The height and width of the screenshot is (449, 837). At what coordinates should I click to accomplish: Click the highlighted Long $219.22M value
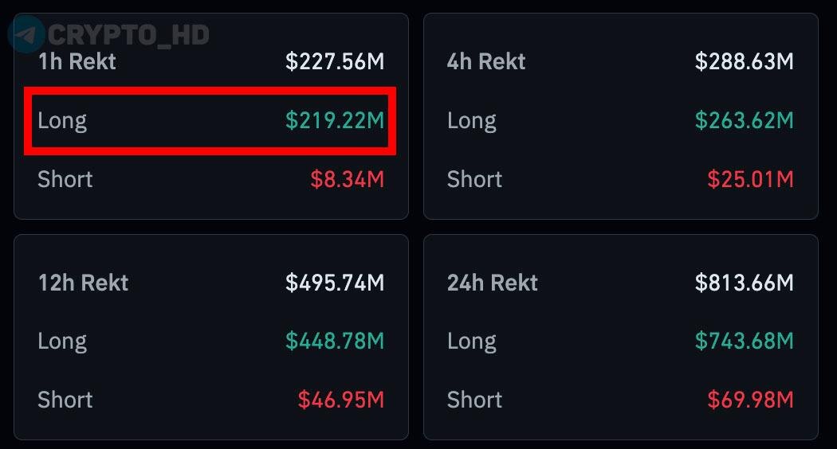tap(335, 120)
